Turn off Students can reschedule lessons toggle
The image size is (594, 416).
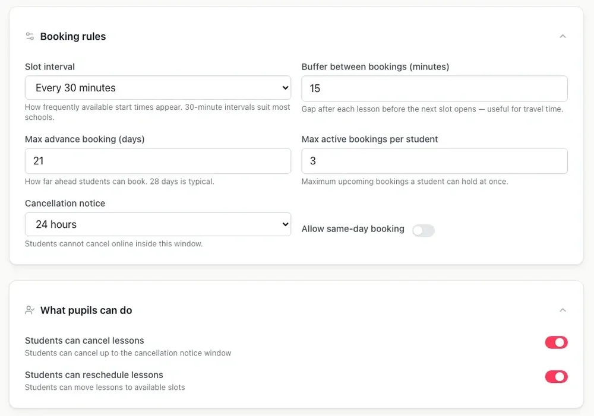click(x=556, y=377)
